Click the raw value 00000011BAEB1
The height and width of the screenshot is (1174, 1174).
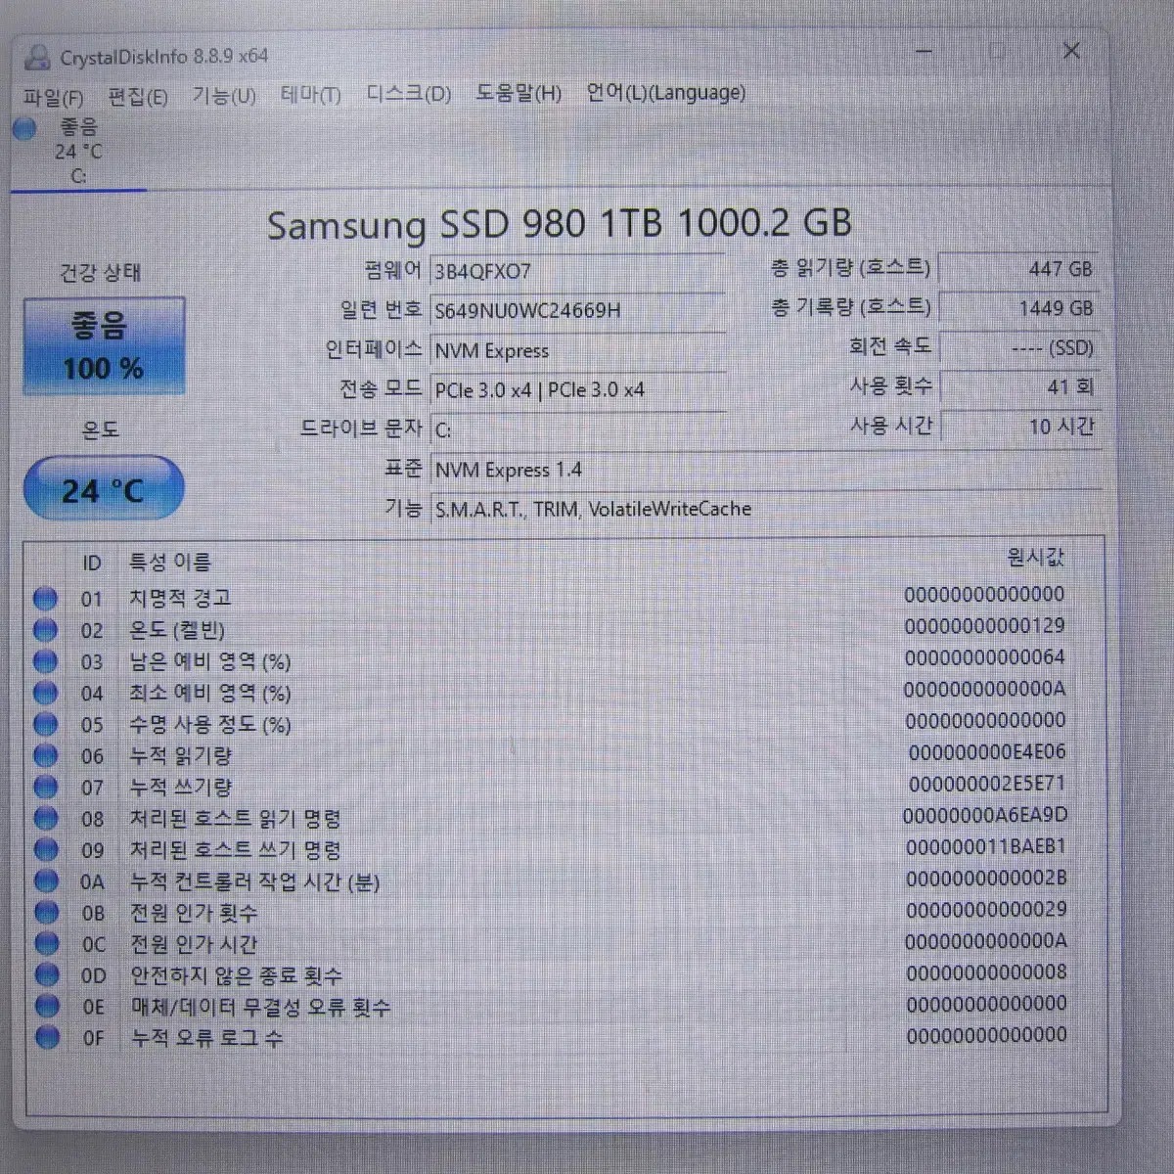(x=986, y=846)
